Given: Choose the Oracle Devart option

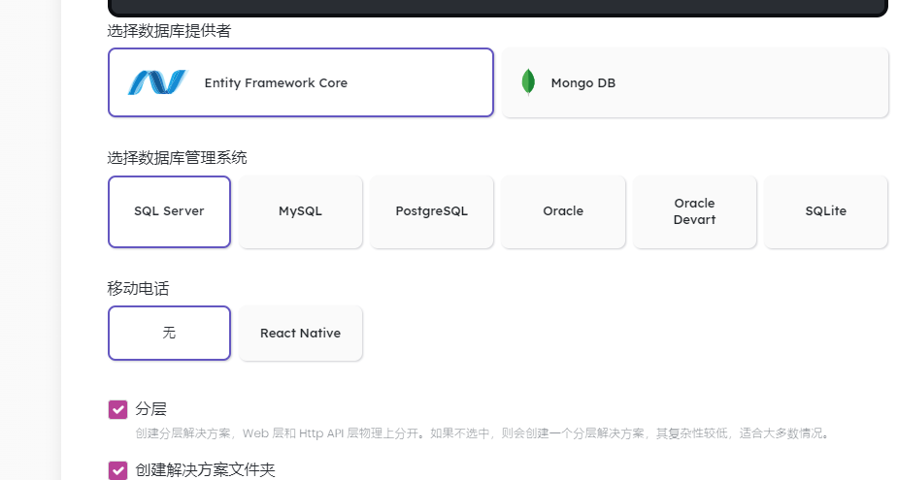Looking at the screenshot, I should [x=695, y=211].
